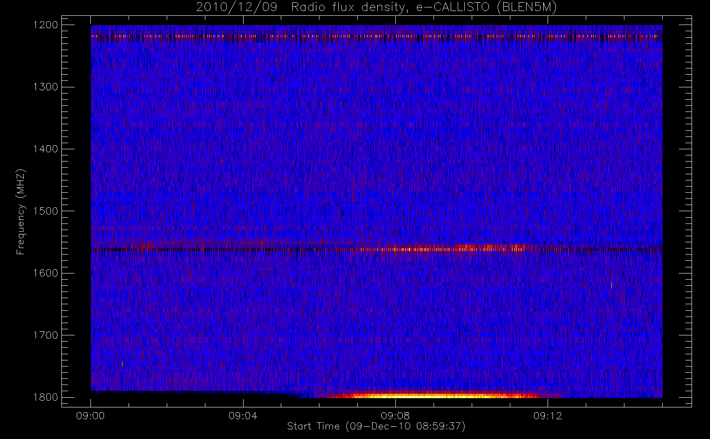Click the plot title '2010/12/09 Radio flux density, e-CALLISTO (BLEN5M)'
This screenshot has width=710, height=439.
[x=377, y=7]
